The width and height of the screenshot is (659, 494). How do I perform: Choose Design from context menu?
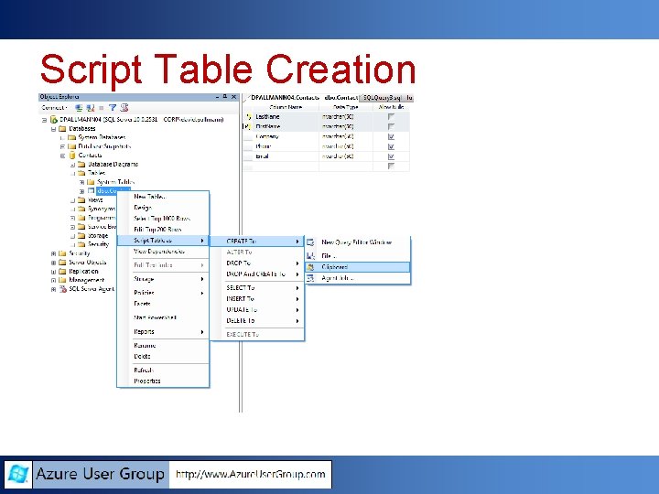pos(163,208)
